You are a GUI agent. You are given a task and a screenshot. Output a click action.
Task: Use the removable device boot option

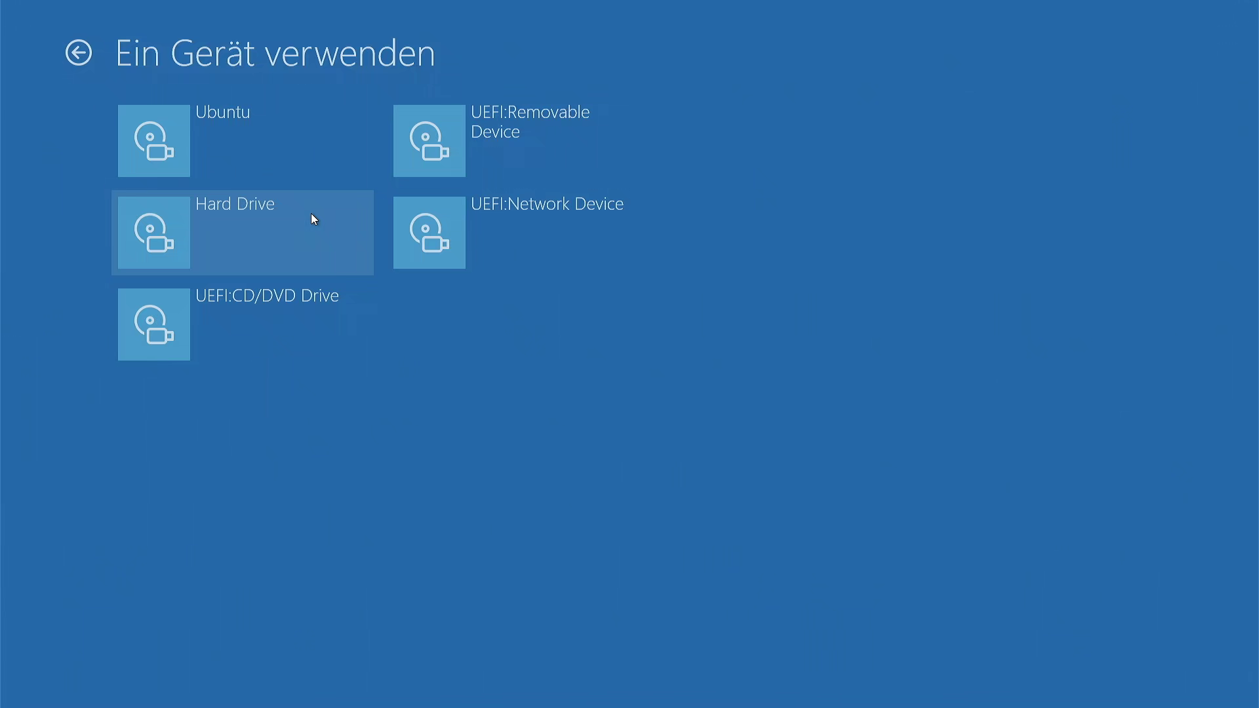click(518, 141)
